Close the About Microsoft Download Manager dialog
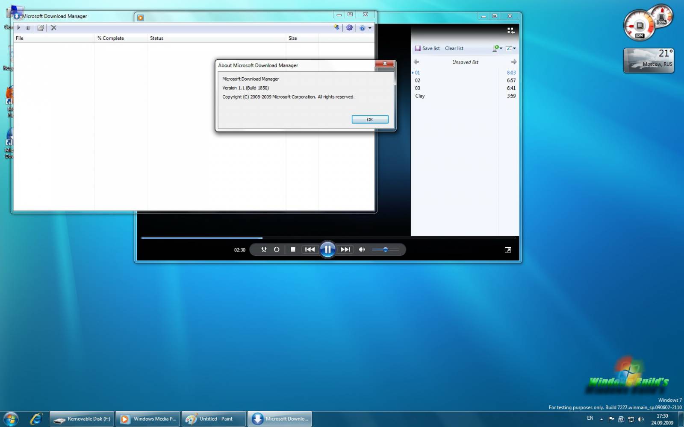The image size is (684, 427). (385, 64)
